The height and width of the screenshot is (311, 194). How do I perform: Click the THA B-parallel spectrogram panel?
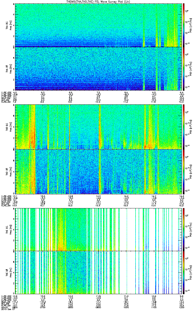click(98, 69)
